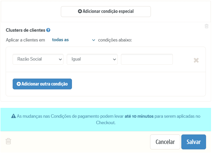Expand the dropdown arrow on the Igual selector
The width and height of the screenshot is (212, 153).
point(115,59)
